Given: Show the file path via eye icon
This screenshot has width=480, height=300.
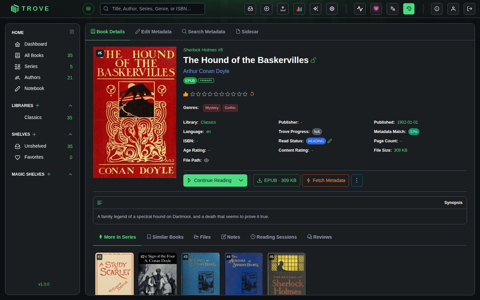Looking at the screenshot, I should pyautogui.click(x=206, y=160).
